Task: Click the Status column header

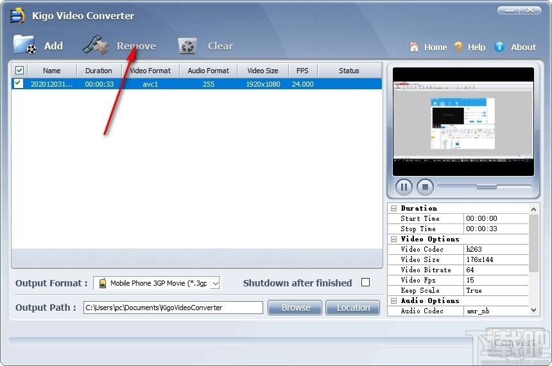Action: point(349,71)
